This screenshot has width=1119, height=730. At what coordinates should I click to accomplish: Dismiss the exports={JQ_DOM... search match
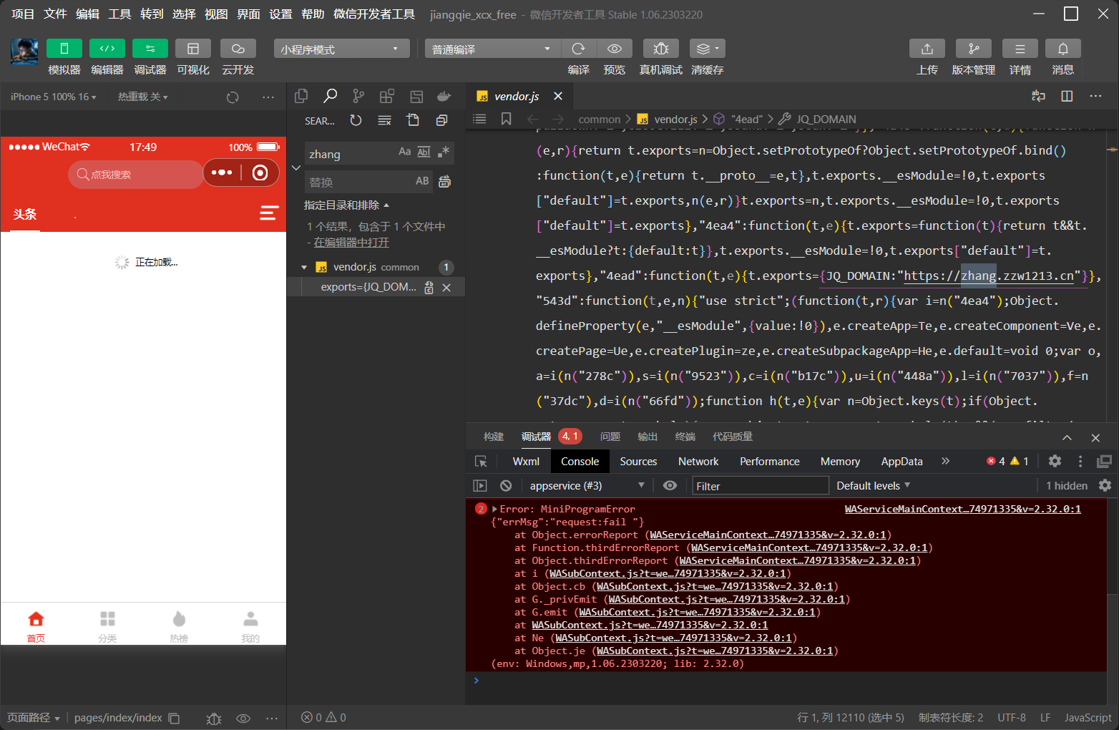446,287
